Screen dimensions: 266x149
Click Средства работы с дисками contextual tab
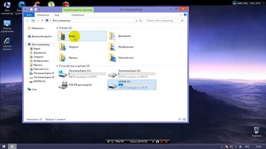pos(78,10)
